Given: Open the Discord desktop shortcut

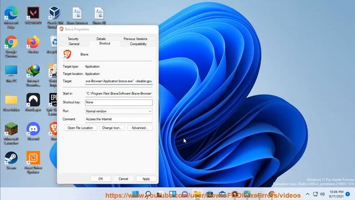Looking at the screenshot, I should 33,129.
